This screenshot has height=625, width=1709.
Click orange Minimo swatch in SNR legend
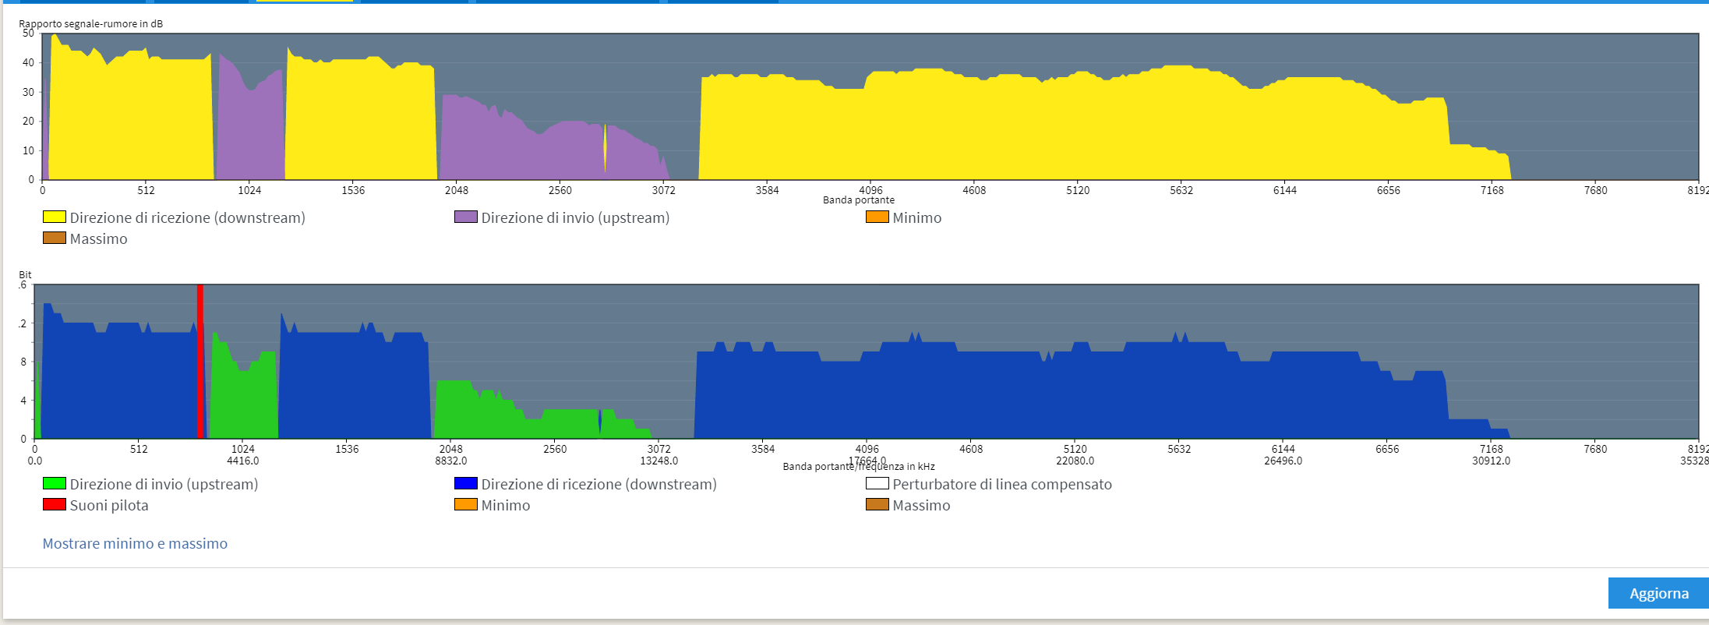coord(877,217)
